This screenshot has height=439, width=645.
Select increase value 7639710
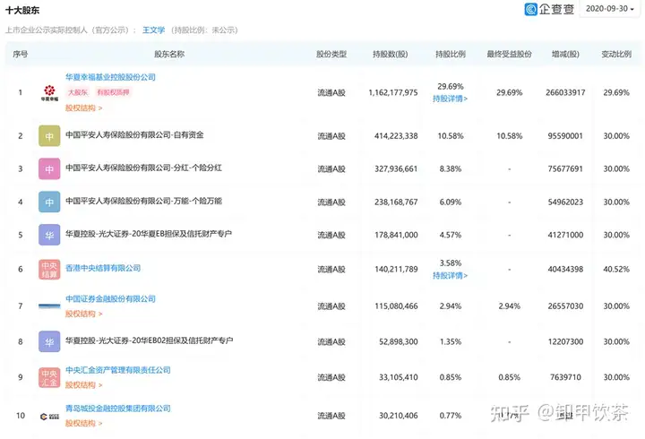click(565, 377)
